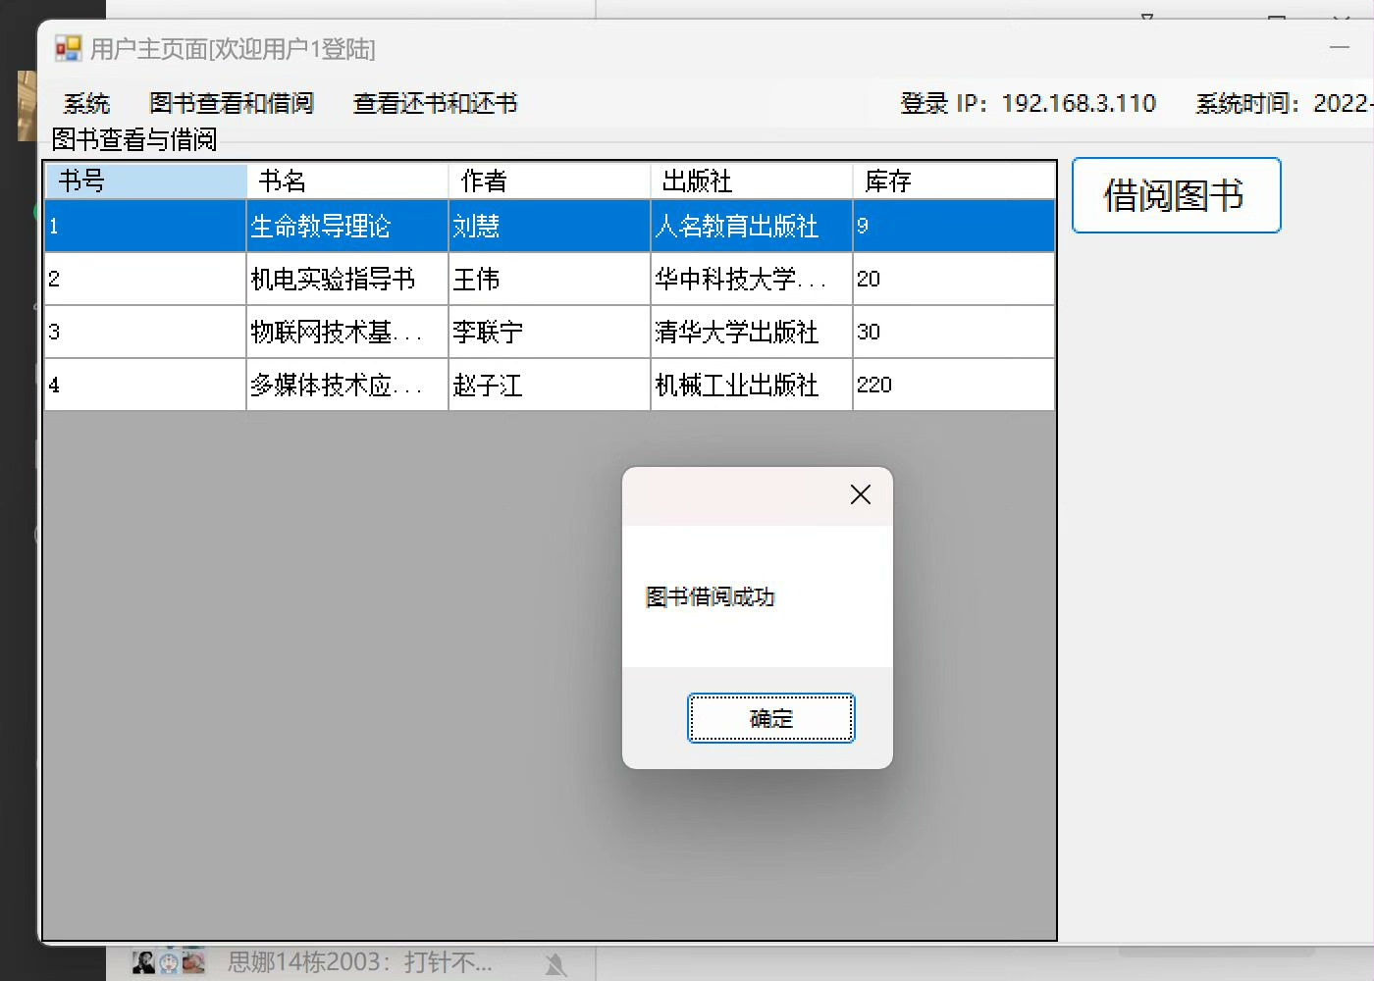
Task: Open the 思娜14栋2003 chat message in background window
Action: pos(359,962)
